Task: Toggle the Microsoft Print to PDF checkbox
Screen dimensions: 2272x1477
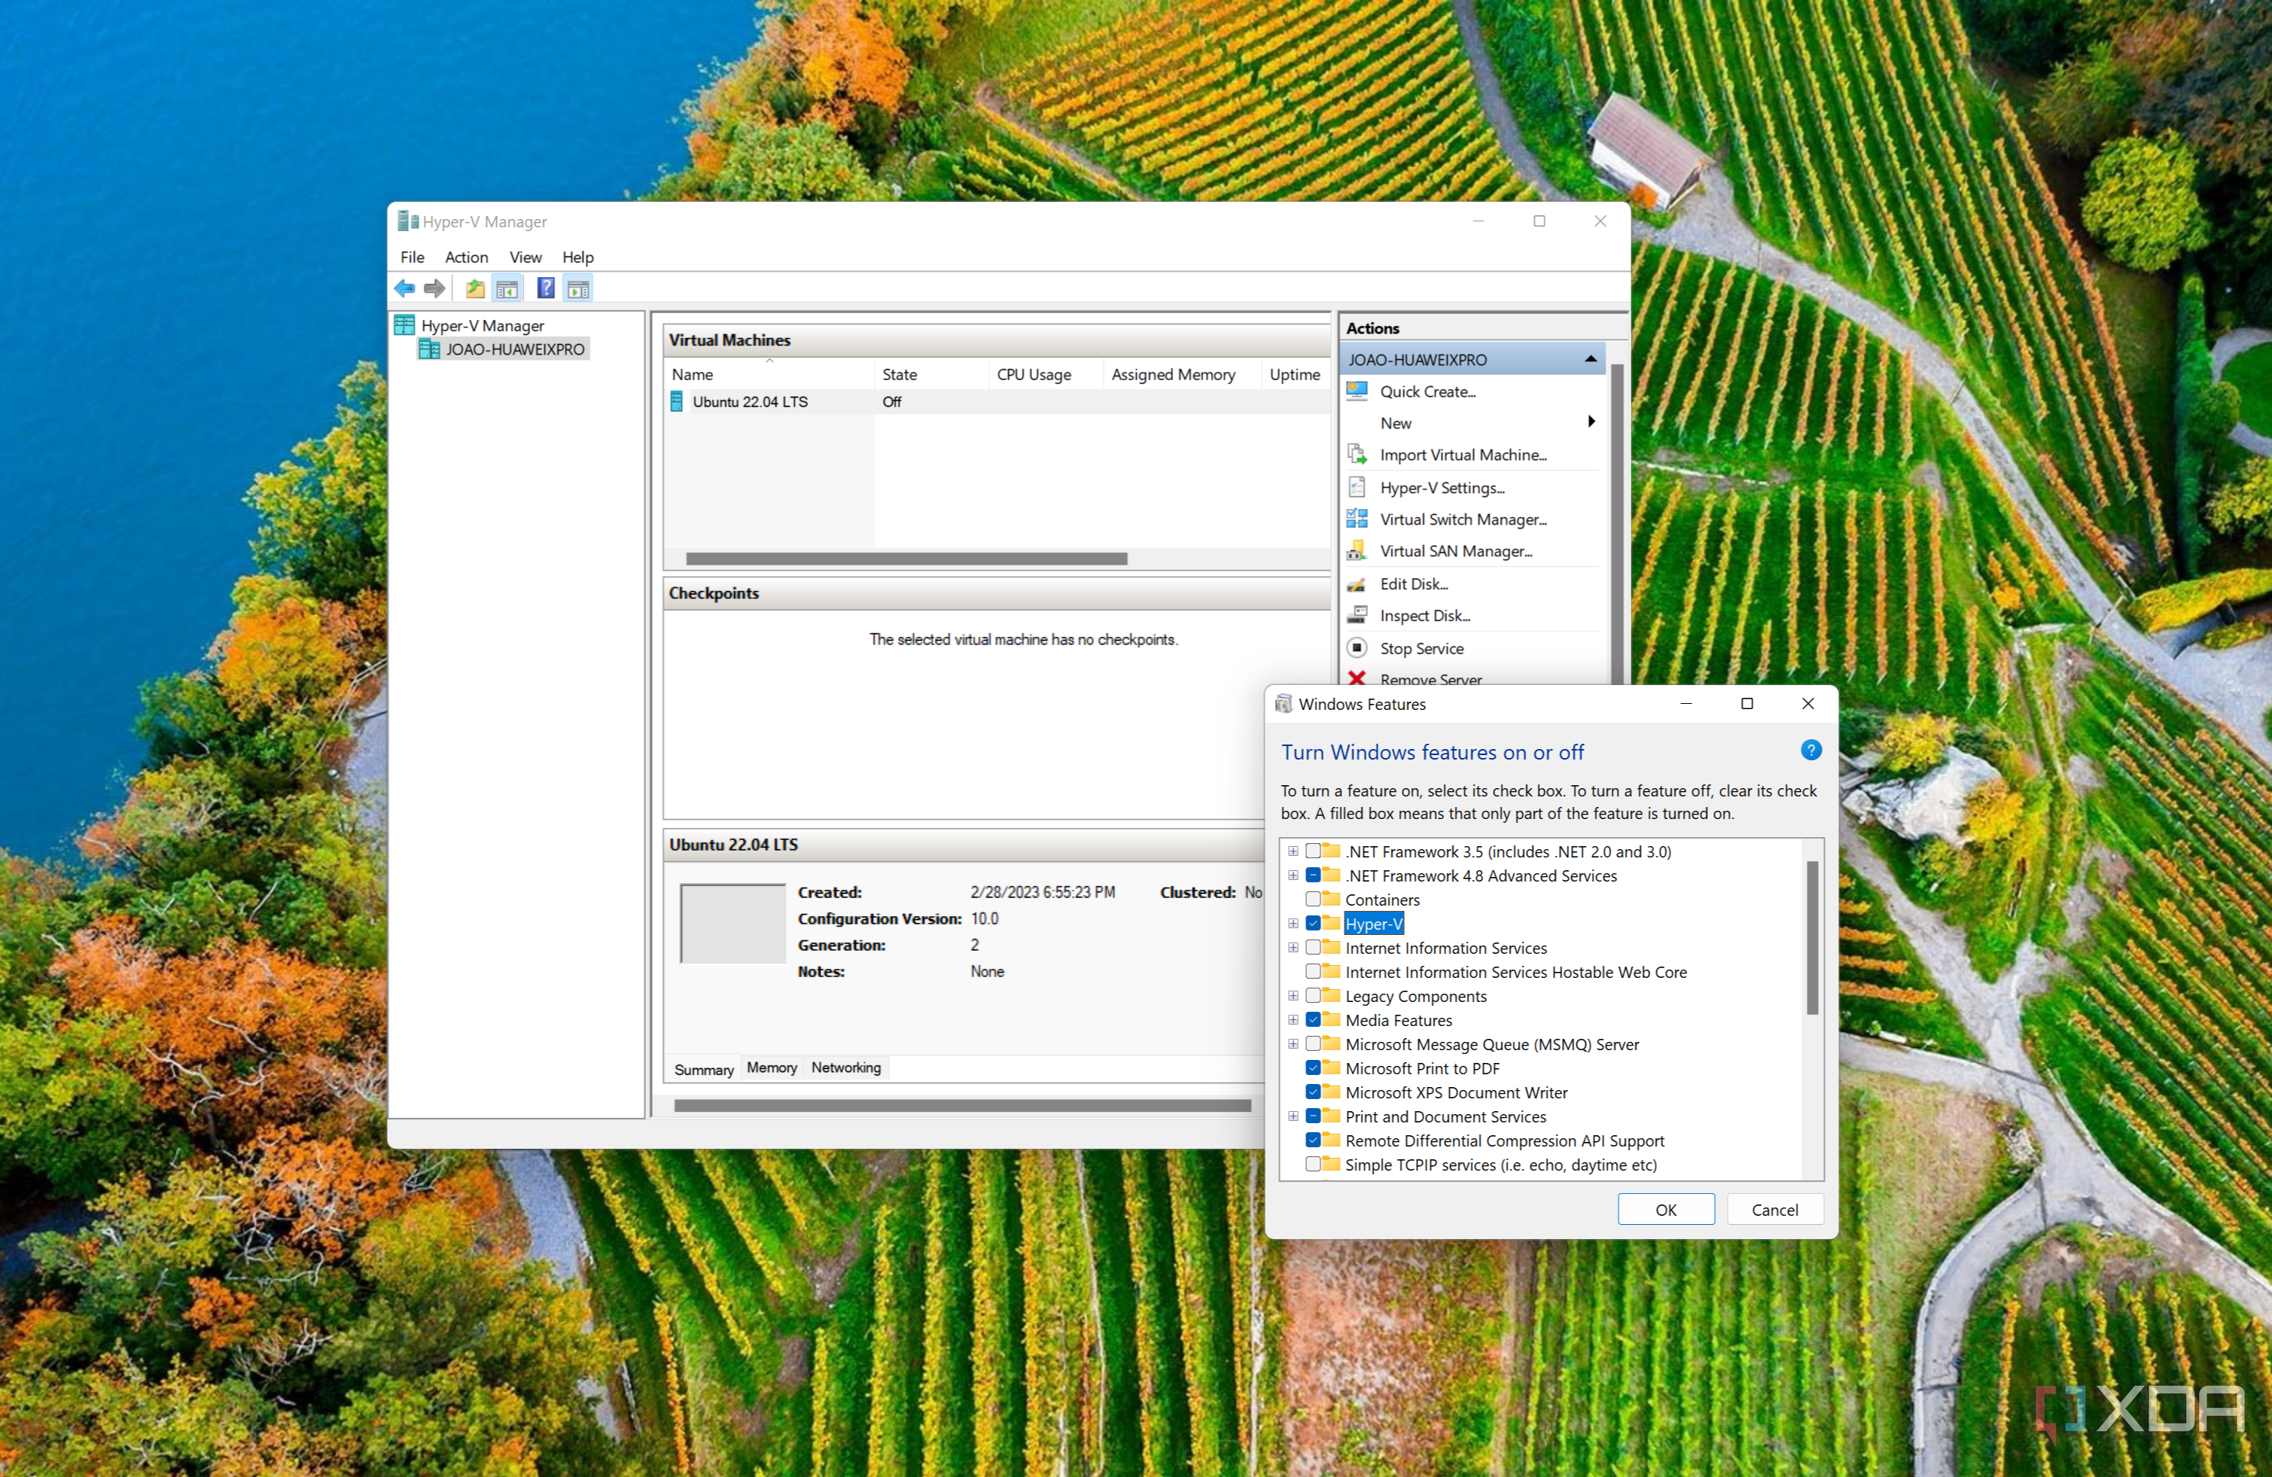Action: (1314, 1068)
